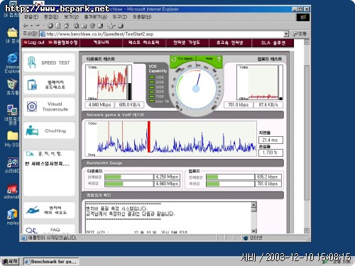This screenshot has width=355, height=266.
Task: Select the network places desktop icon
Action: [x=12, y=114]
